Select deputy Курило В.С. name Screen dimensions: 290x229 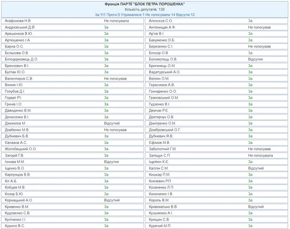15,225
